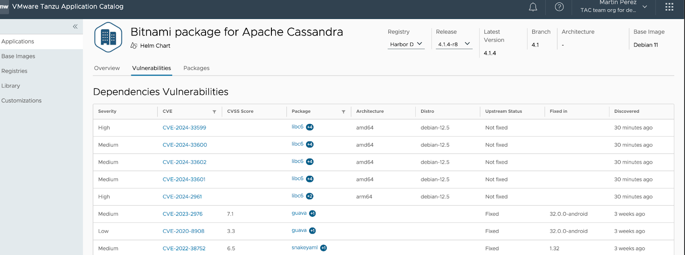Click the Architecture column header in table
This screenshot has height=255, width=685.
click(370, 111)
